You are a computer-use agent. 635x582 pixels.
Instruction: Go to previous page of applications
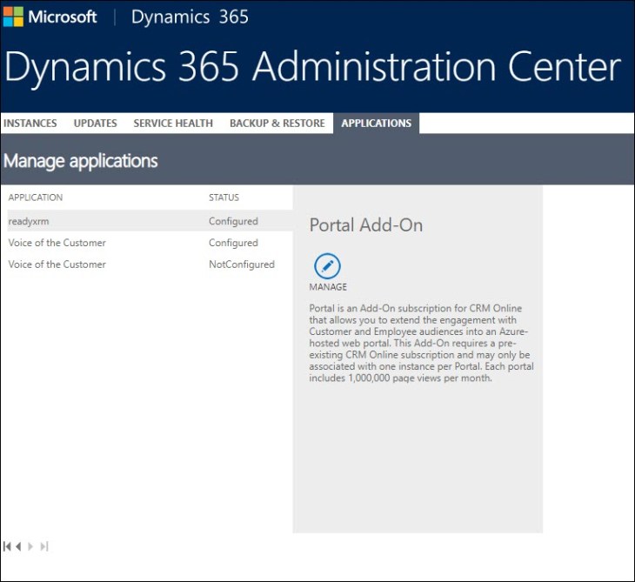click(x=18, y=546)
